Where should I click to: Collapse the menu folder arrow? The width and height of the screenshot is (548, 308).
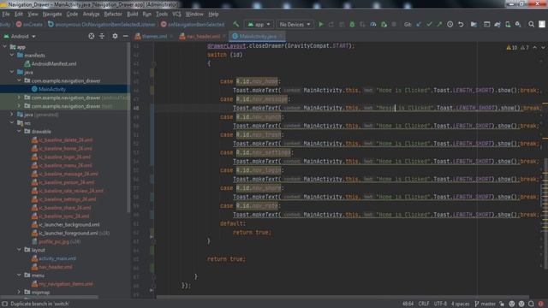19,275
